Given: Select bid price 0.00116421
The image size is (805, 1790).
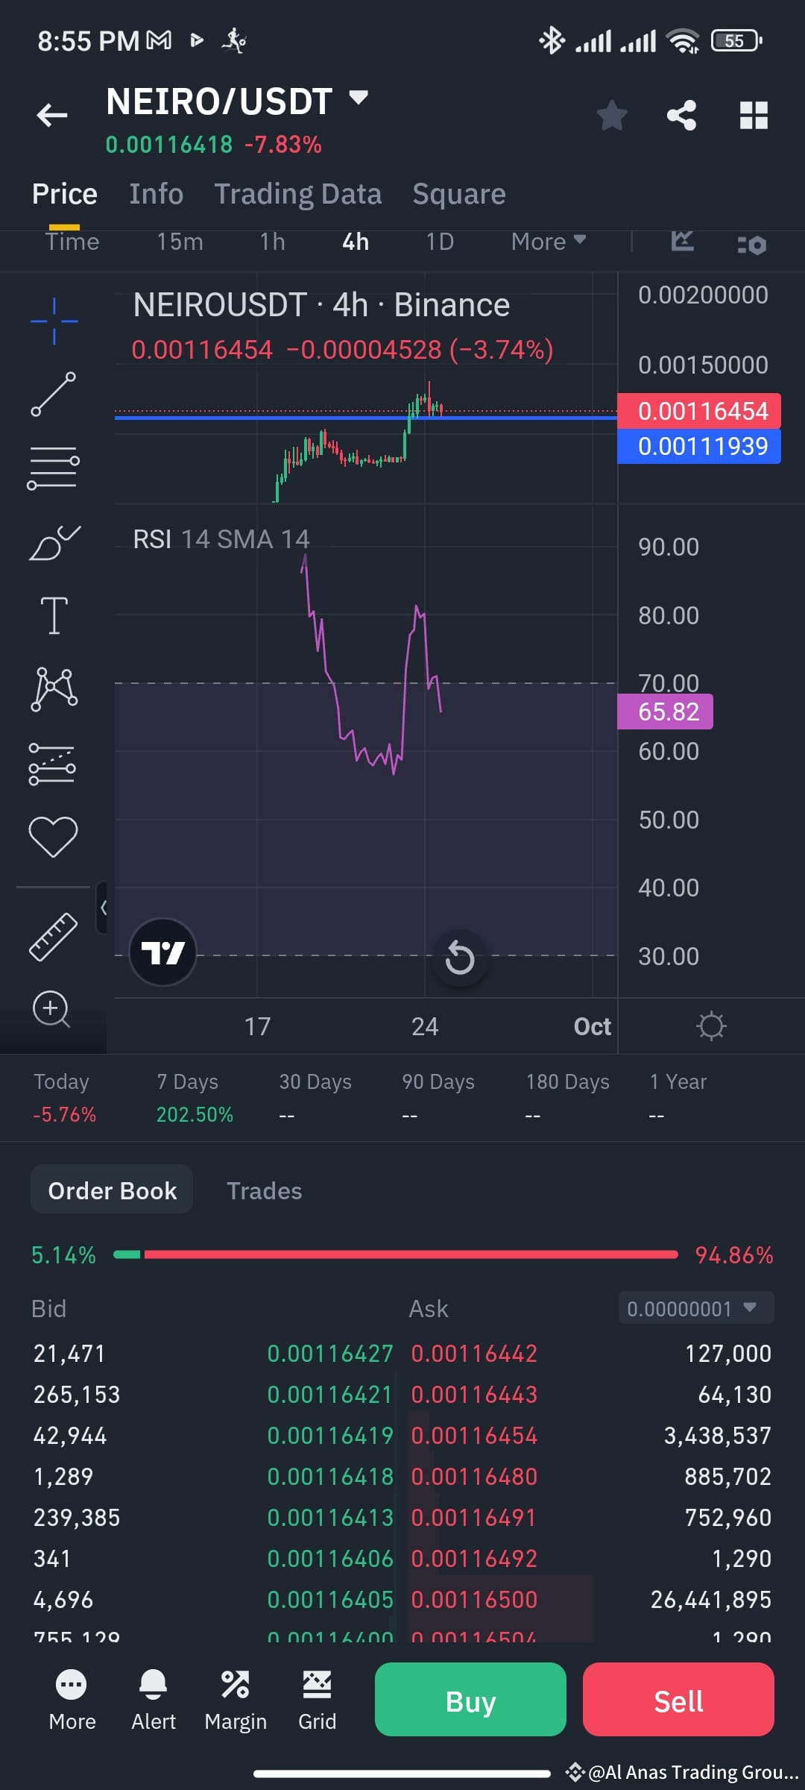Looking at the screenshot, I should 329,1394.
